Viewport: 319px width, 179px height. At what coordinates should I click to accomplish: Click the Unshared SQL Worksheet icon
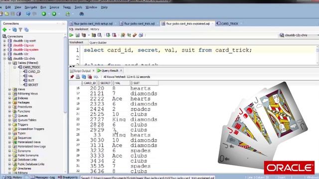click(x=123, y=35)
